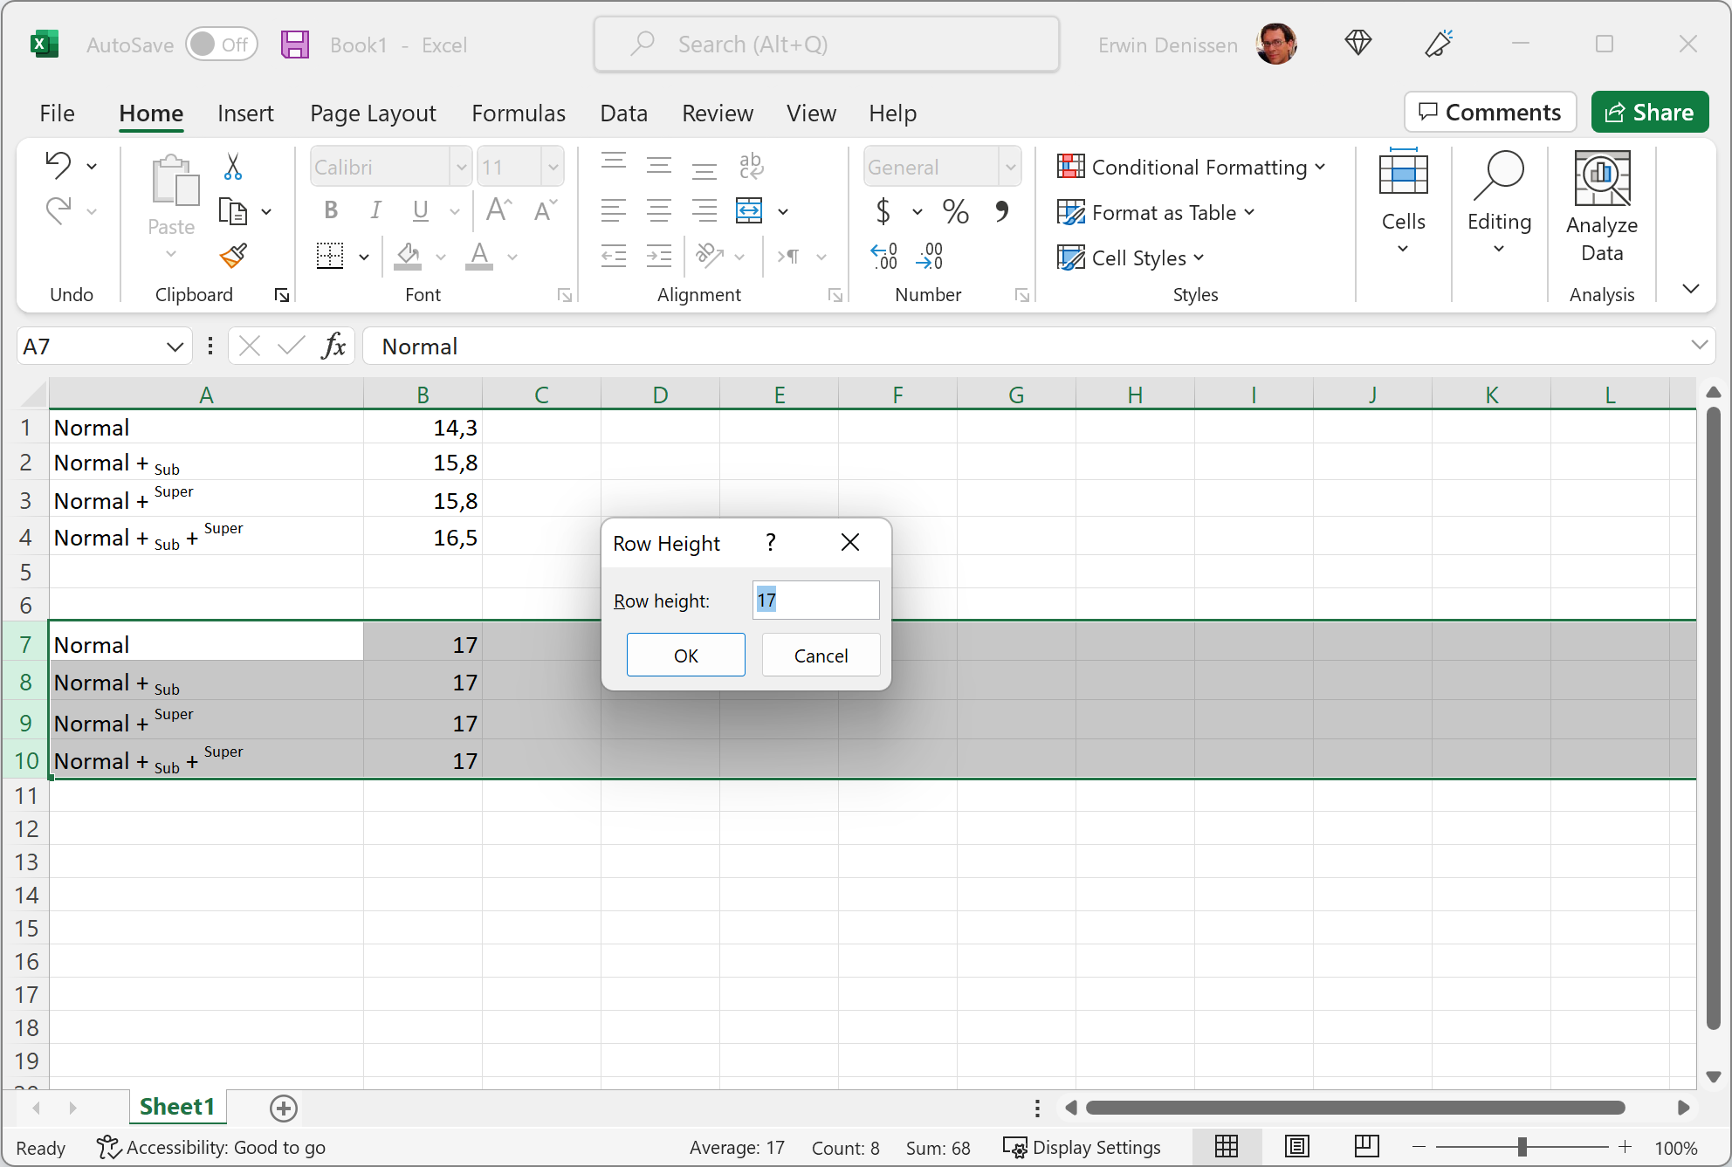
Task: Expand the formula bar
Action: [x=1699, y=345]
